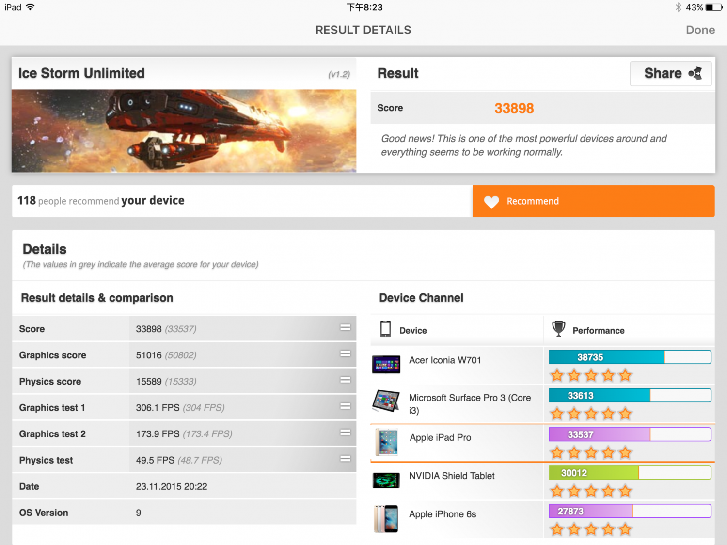Click the Bluetooth status icon
727x545 pixels.
click(678, 7)
